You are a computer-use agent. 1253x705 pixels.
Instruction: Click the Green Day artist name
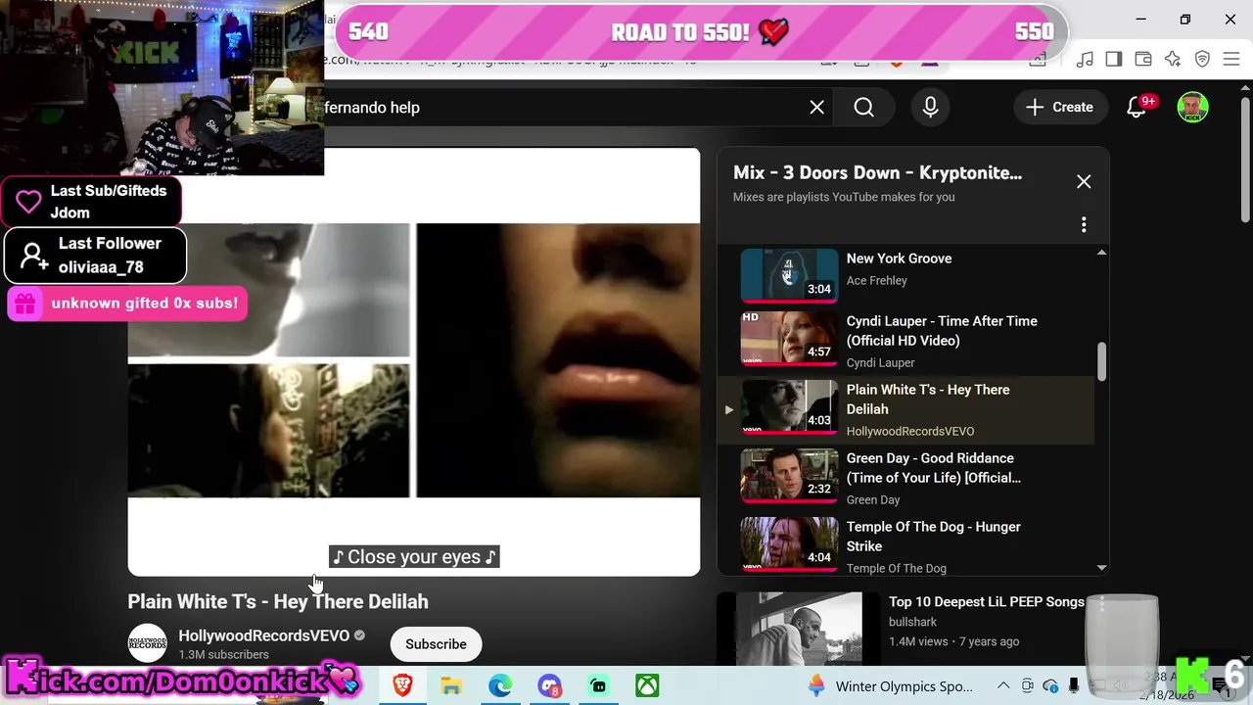873,499
